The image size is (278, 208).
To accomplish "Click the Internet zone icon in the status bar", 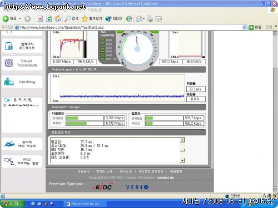I will [227, 196].
